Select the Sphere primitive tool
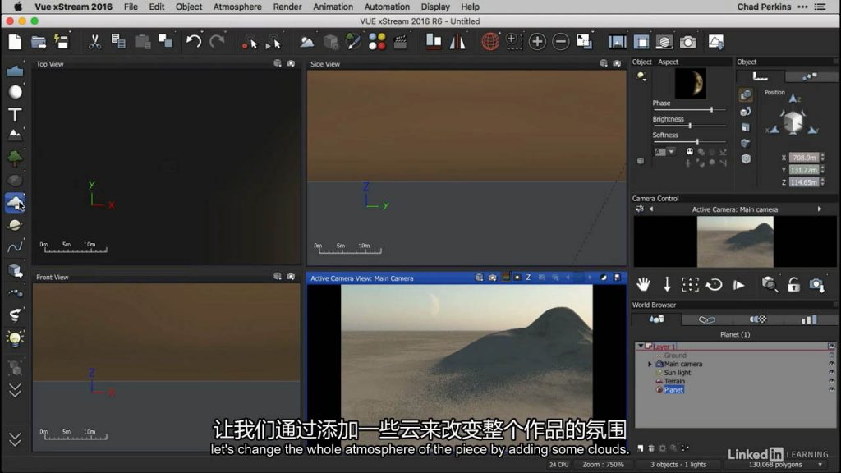 coord(15,92)
